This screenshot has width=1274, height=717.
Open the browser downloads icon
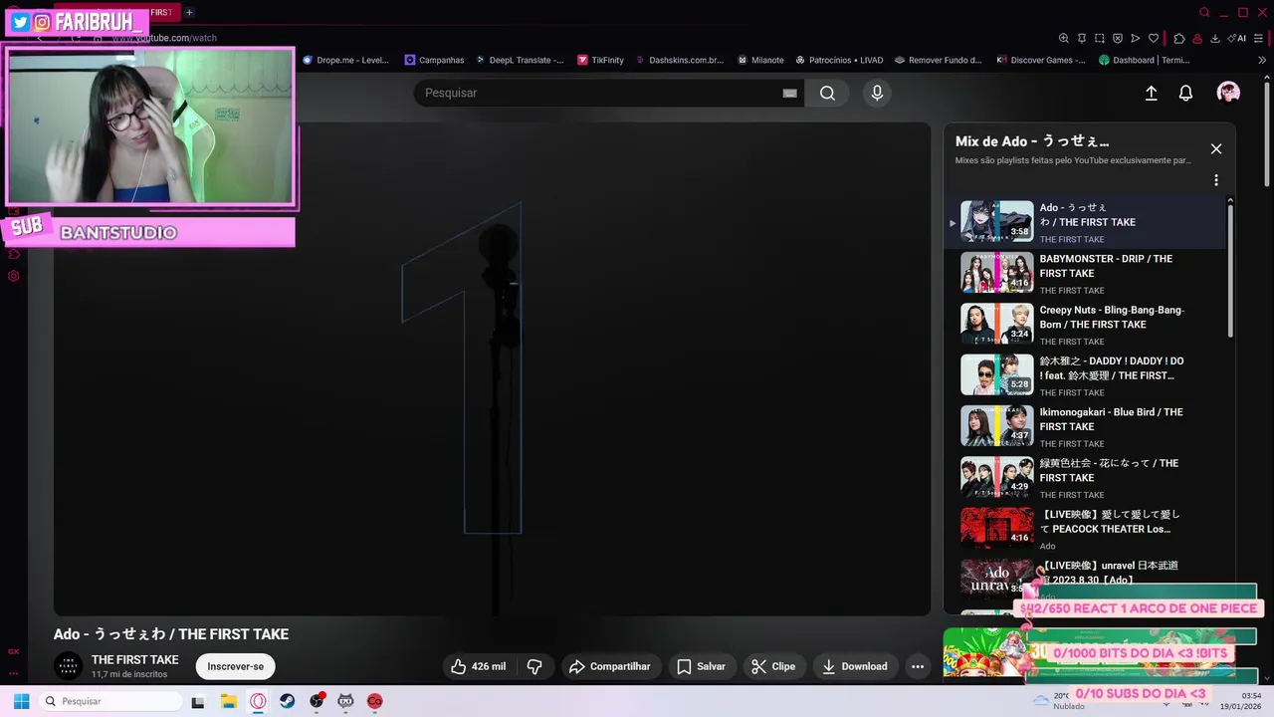click(x=1215, y=38)
